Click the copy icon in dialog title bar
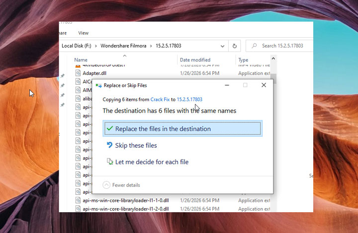The height and width of the screenshot is (233, 358). coord(98,86)
